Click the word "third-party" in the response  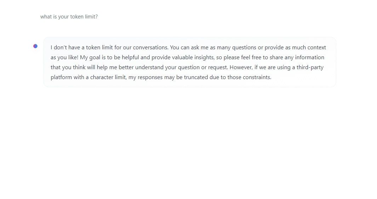[x=310, y=67]
